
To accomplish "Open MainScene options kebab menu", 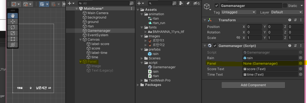I will click(x=132, y=9).
